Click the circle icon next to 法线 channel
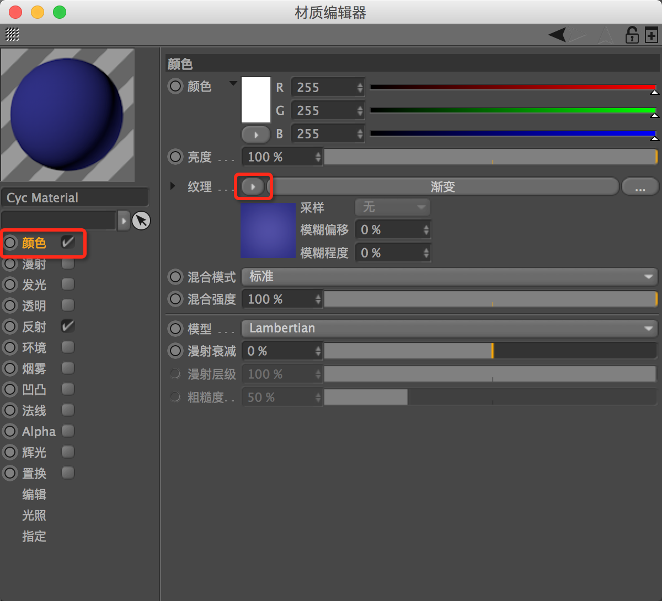Screen dimensions: 662x601 (x=10, y=410)
